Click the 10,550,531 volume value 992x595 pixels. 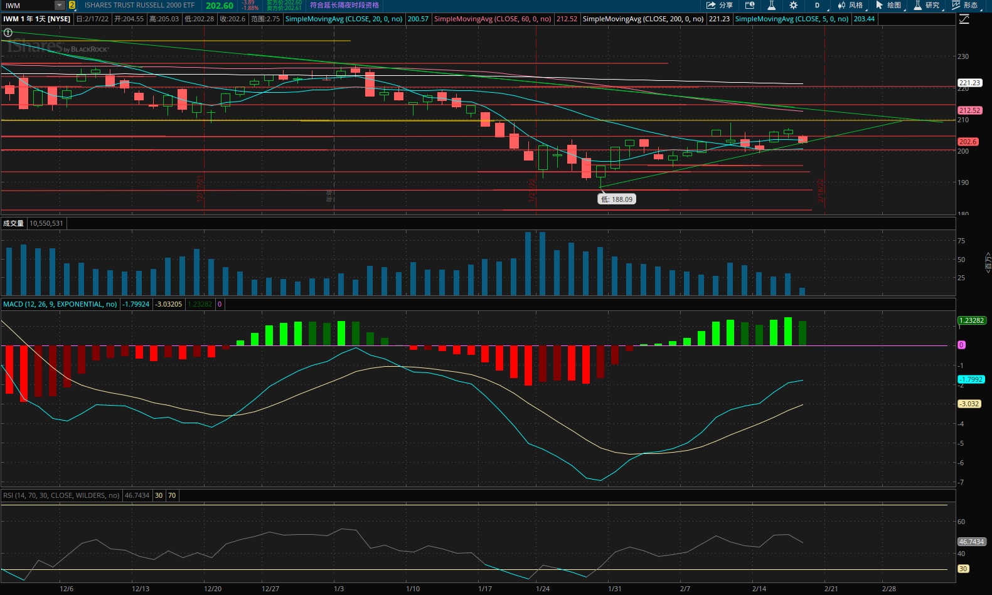point(46,223)
